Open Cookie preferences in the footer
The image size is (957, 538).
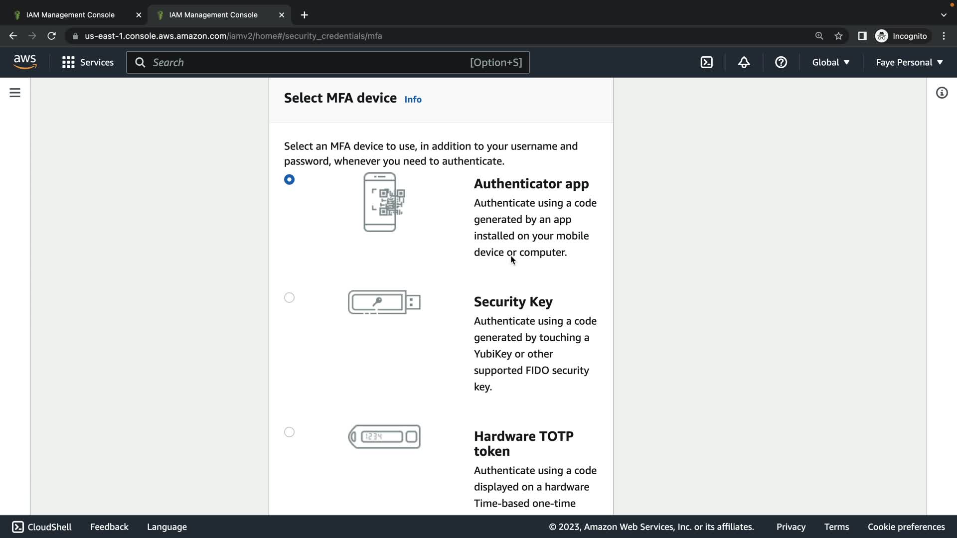906,527
